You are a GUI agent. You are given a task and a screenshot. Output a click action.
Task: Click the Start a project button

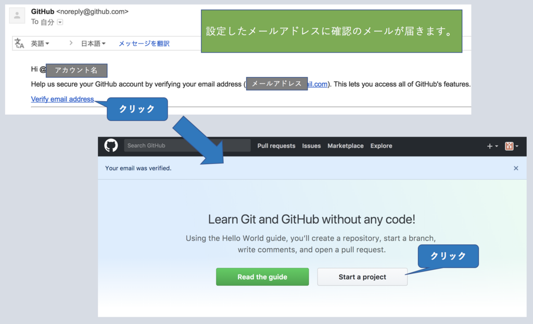tap(362, 277)
